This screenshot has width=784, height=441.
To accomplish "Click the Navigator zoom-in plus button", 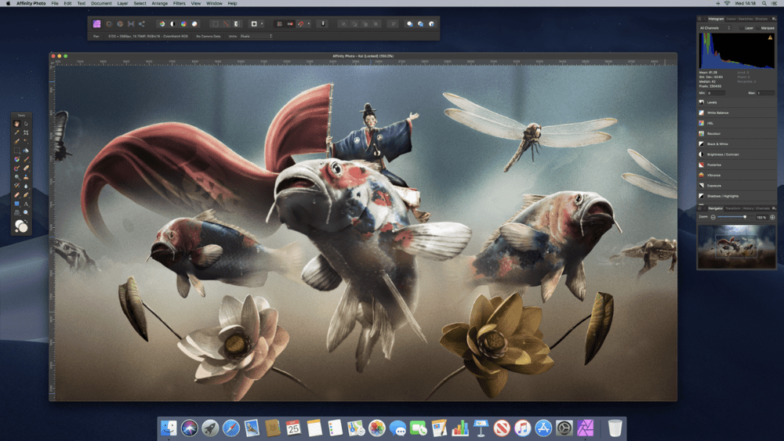I will [x=772, y=217].
